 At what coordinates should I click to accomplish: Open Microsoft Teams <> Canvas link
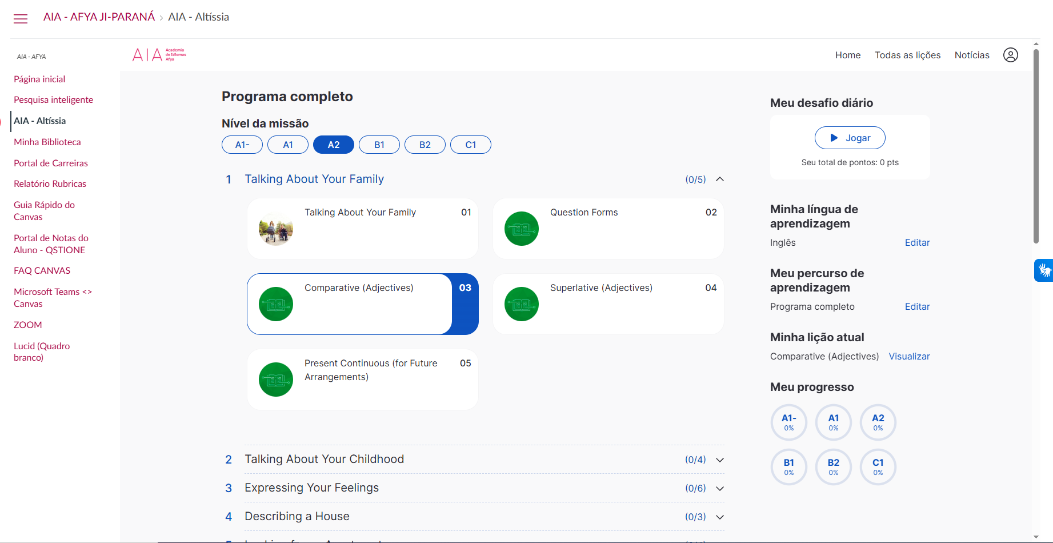coord(53,297)
